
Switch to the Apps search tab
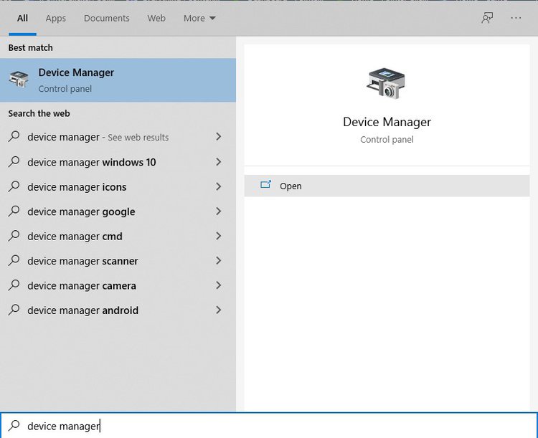(55, 18)
